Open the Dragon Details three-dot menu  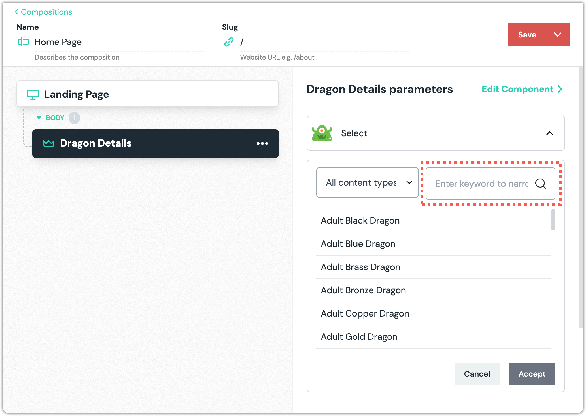tap(262, 143)
